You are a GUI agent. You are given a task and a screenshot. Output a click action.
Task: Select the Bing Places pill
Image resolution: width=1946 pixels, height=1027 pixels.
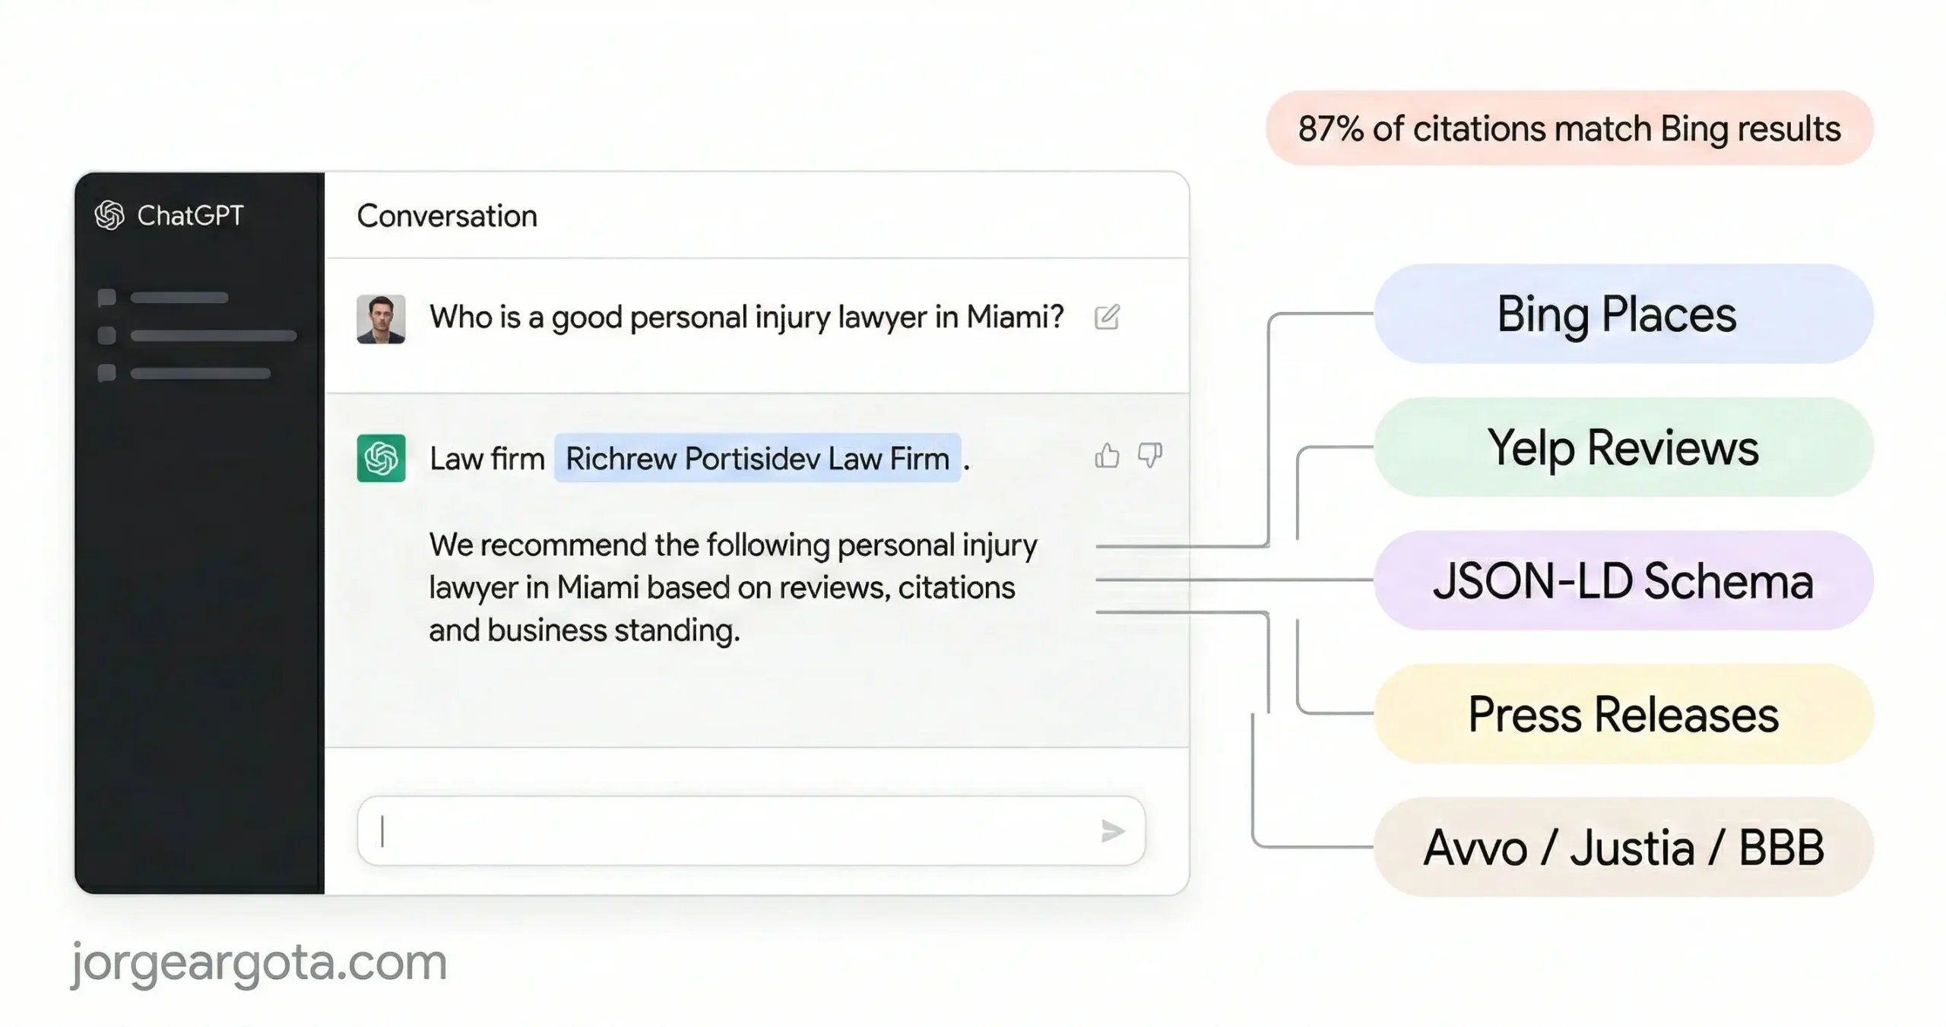[1624, 314]
